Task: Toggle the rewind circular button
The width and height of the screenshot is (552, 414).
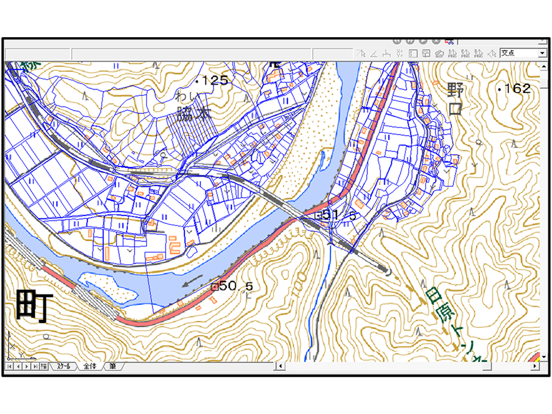Action: pyautogui.click(x=397, y=41)
